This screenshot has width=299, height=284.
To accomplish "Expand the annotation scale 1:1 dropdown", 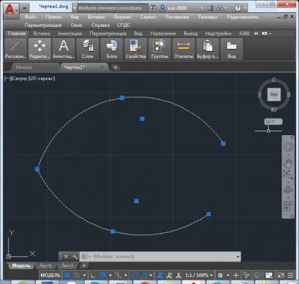I will 199,275.
